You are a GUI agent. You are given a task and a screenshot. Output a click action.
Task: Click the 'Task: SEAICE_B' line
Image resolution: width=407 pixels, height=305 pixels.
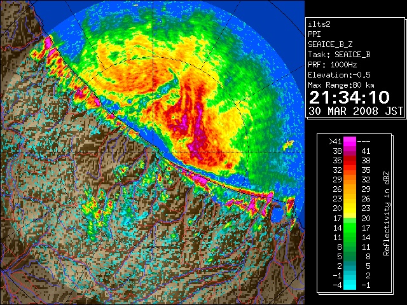coord(339,55)
